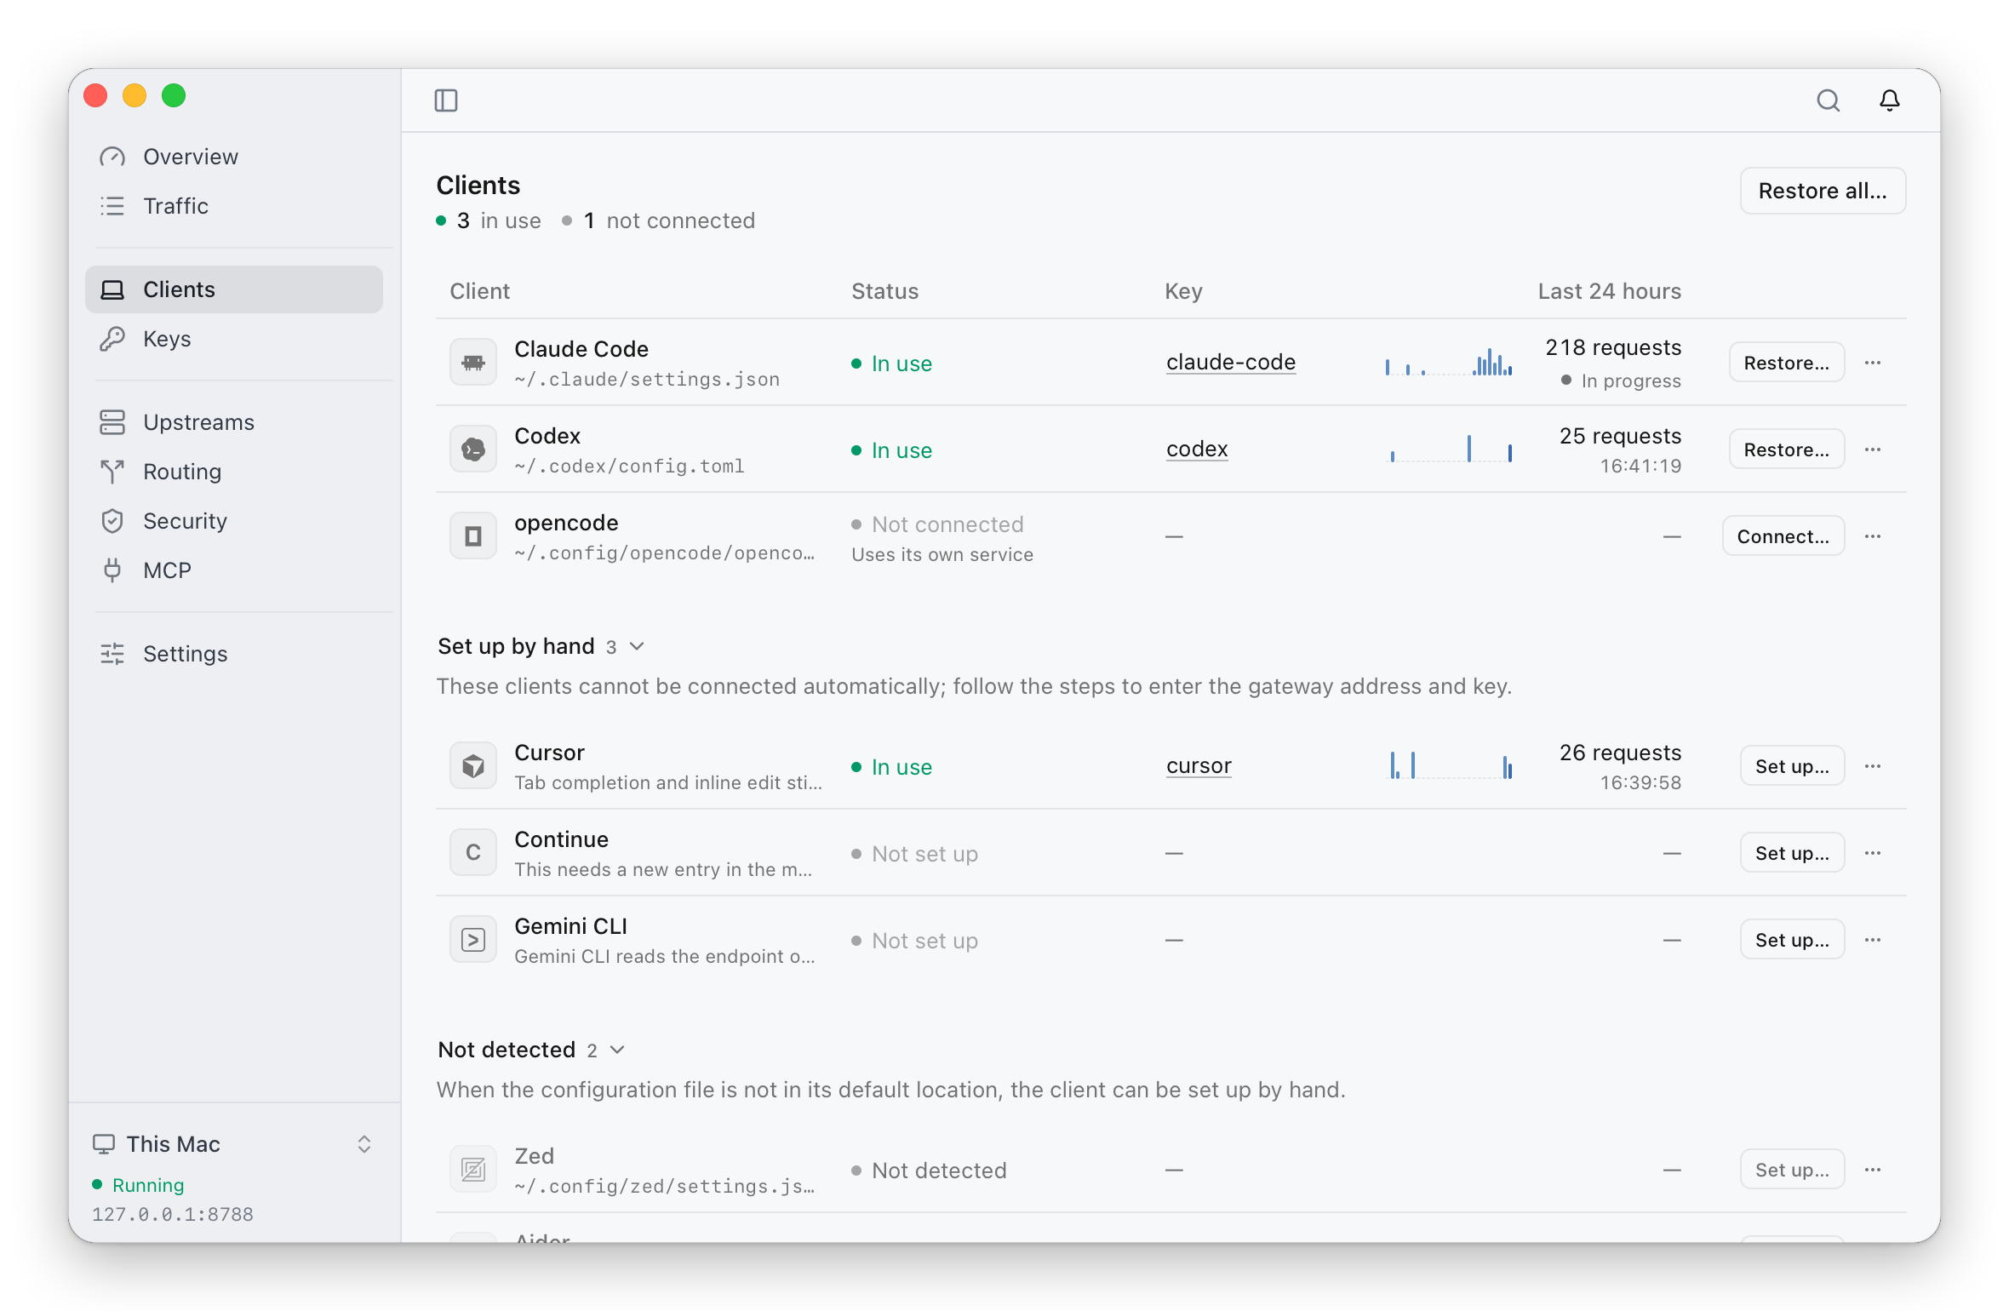Collapse the Not detected section

point(531,1051)
